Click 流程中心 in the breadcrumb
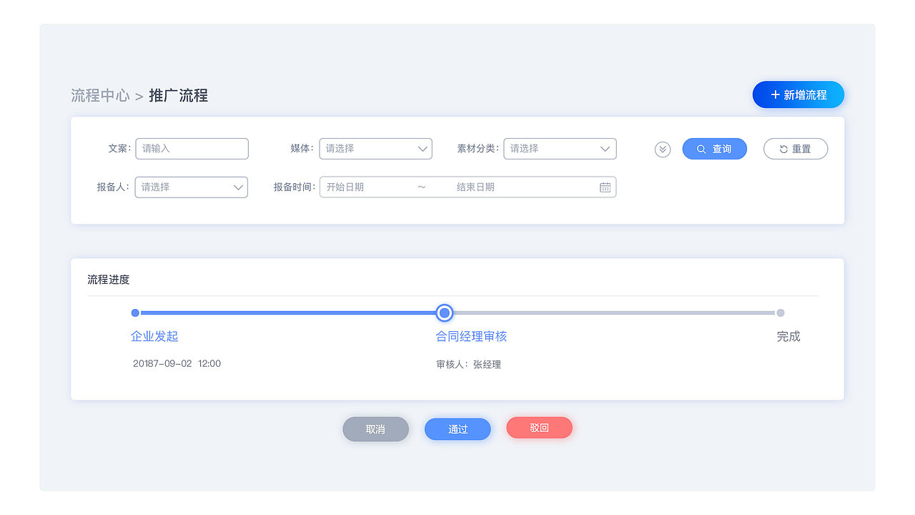Screen dimensions: 915x515 click(x=100, y=95)
